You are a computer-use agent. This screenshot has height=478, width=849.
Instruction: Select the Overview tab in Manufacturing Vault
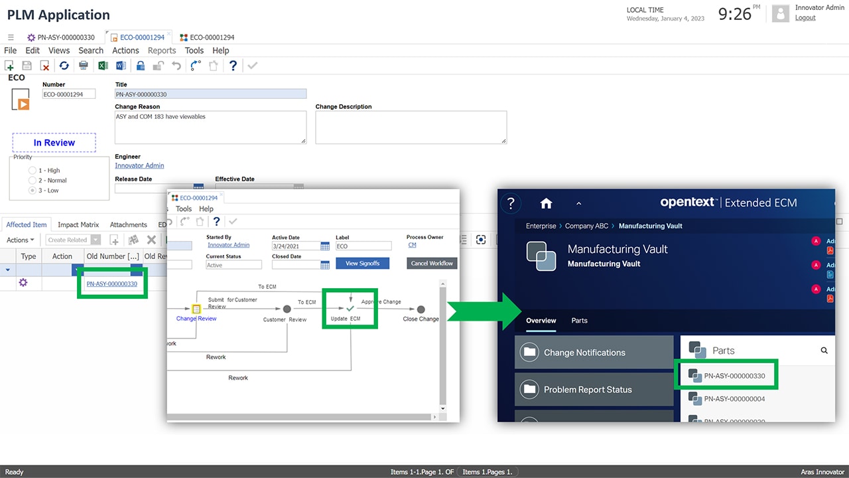point(541,321)
